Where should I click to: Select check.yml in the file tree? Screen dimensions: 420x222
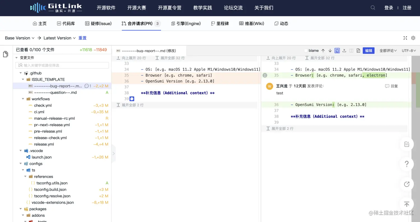[43, 105]
